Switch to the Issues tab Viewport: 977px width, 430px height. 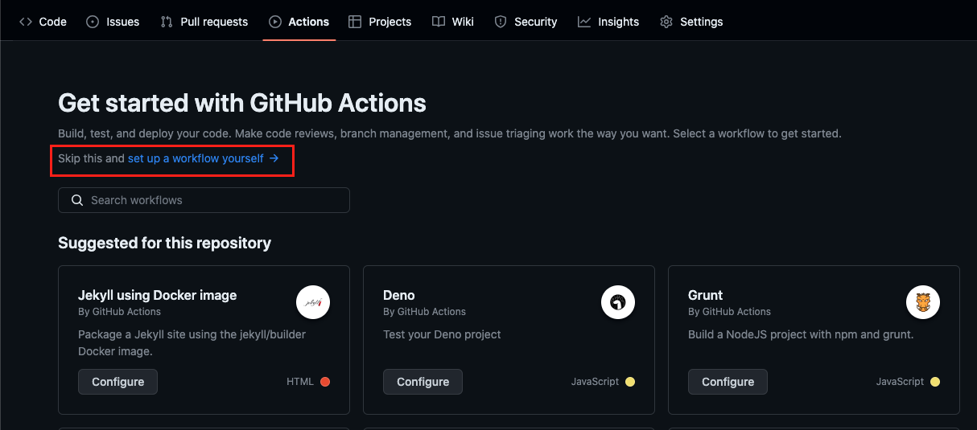(113, 22)
